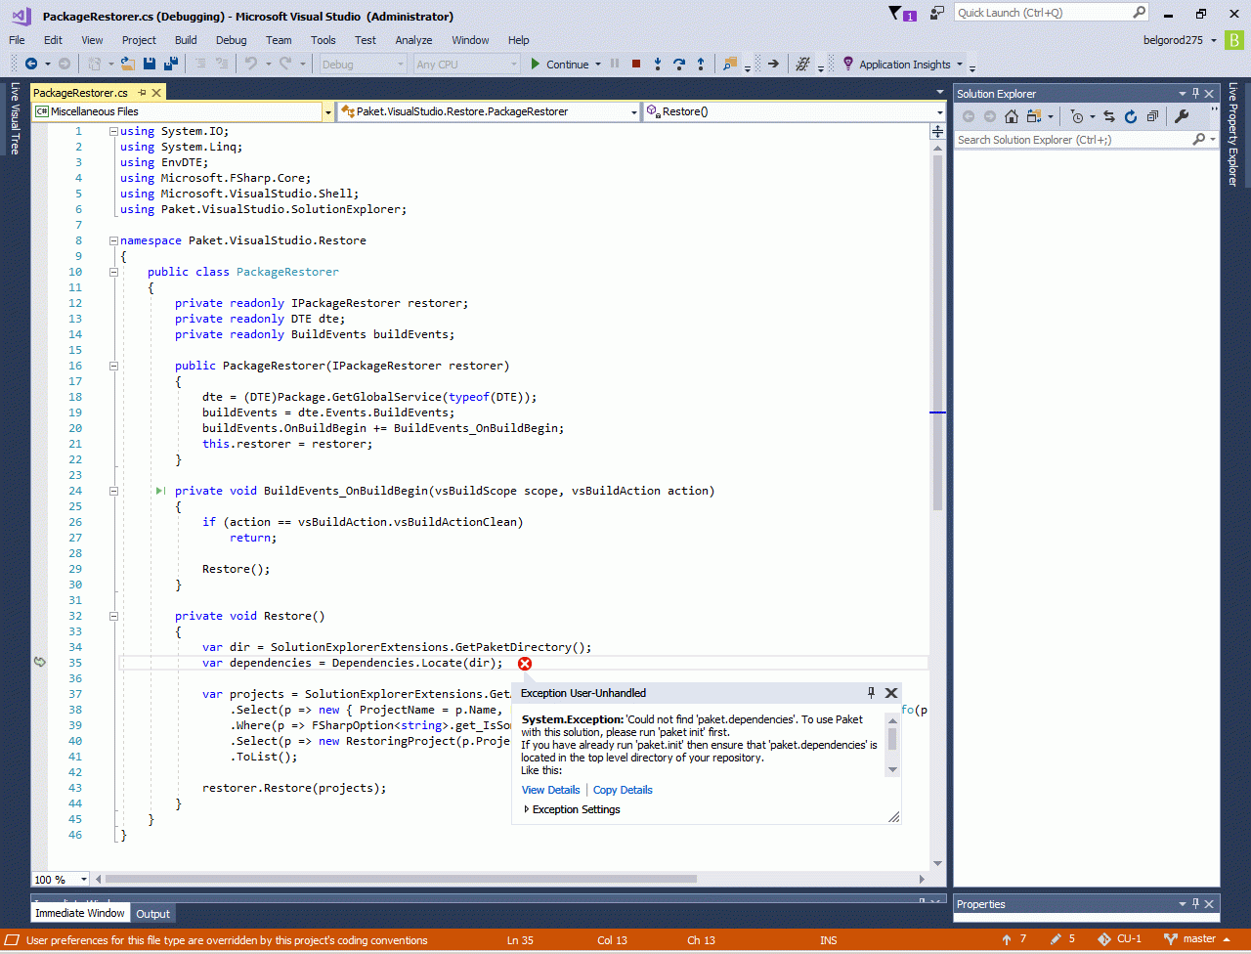Collapse the namespace block on line 8
1251x954 pixels.
click(113, 240)
